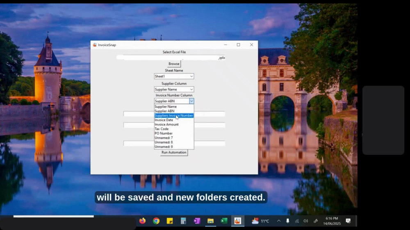Open the Calculator taskbar icon
Viewport: 410px width, 230px height.
tap(183, 221)
